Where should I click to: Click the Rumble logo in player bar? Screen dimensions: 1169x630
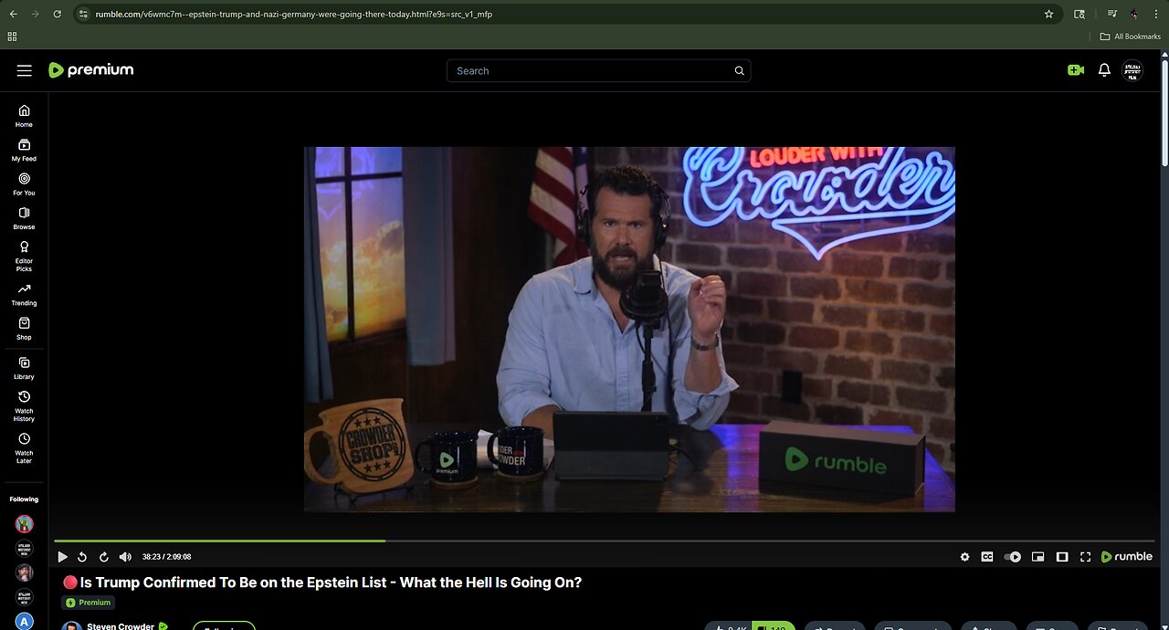coord(1126,557)
